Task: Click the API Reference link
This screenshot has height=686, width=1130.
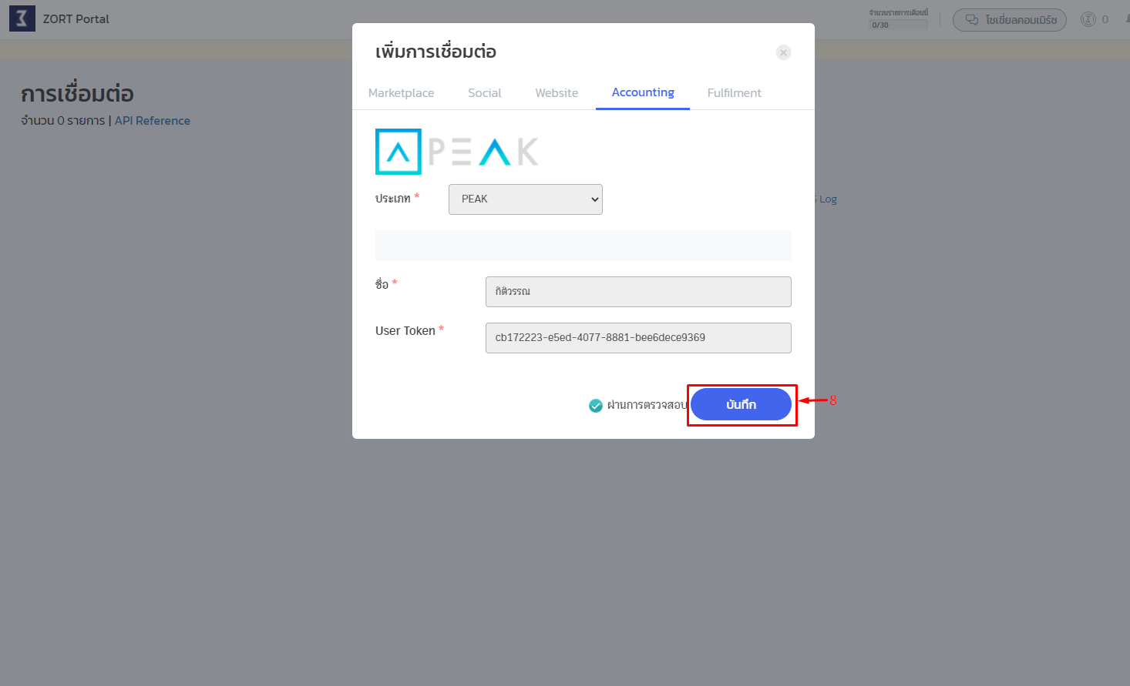Action: [x=153, y=121]
